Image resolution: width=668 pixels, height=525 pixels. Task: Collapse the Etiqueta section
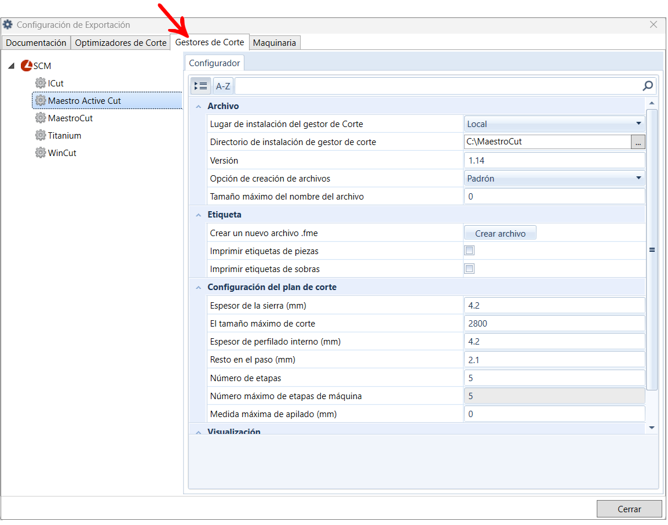pos(199,215)
